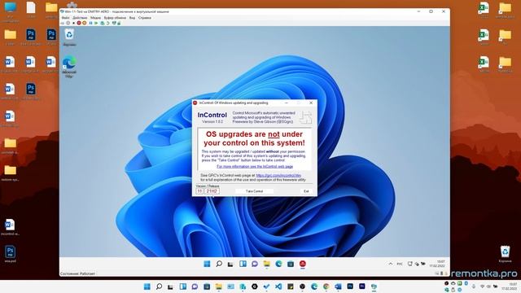
Task: Open the host Recycle Bin on desktop
Action: pyautogui.click(x=505, y=254)
